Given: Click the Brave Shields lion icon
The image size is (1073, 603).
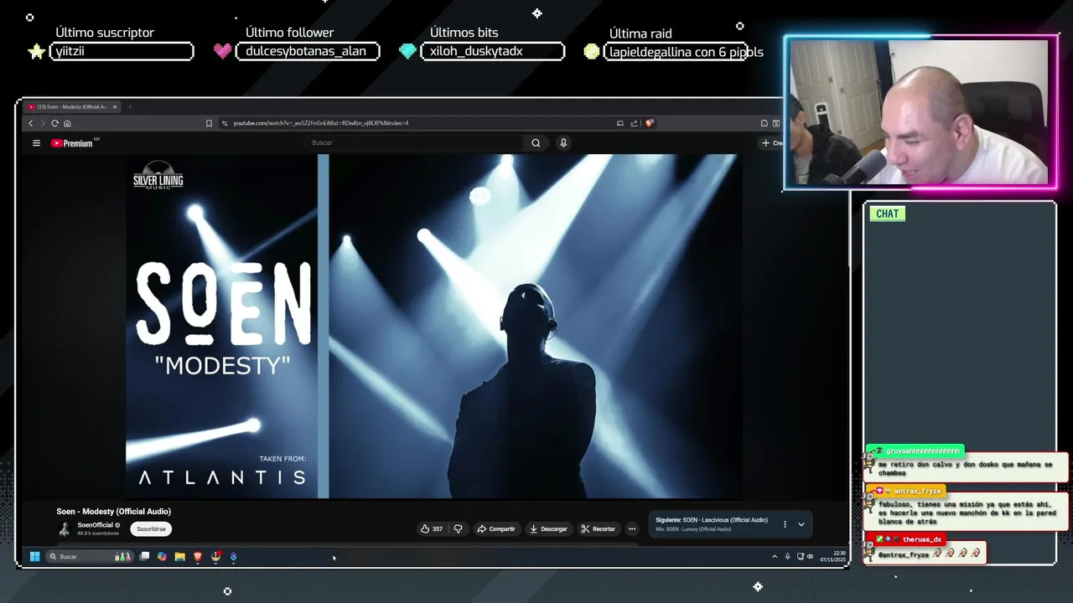Looking at the screenshot, I should (x=650, y=123).
